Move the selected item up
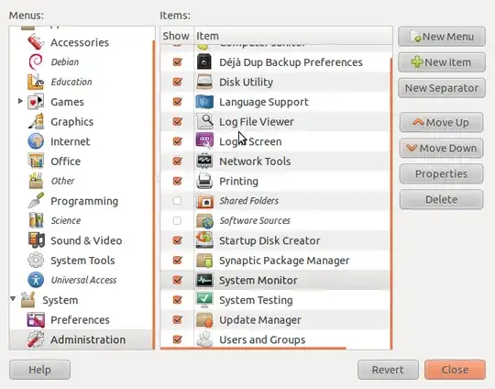 [441, 122]
